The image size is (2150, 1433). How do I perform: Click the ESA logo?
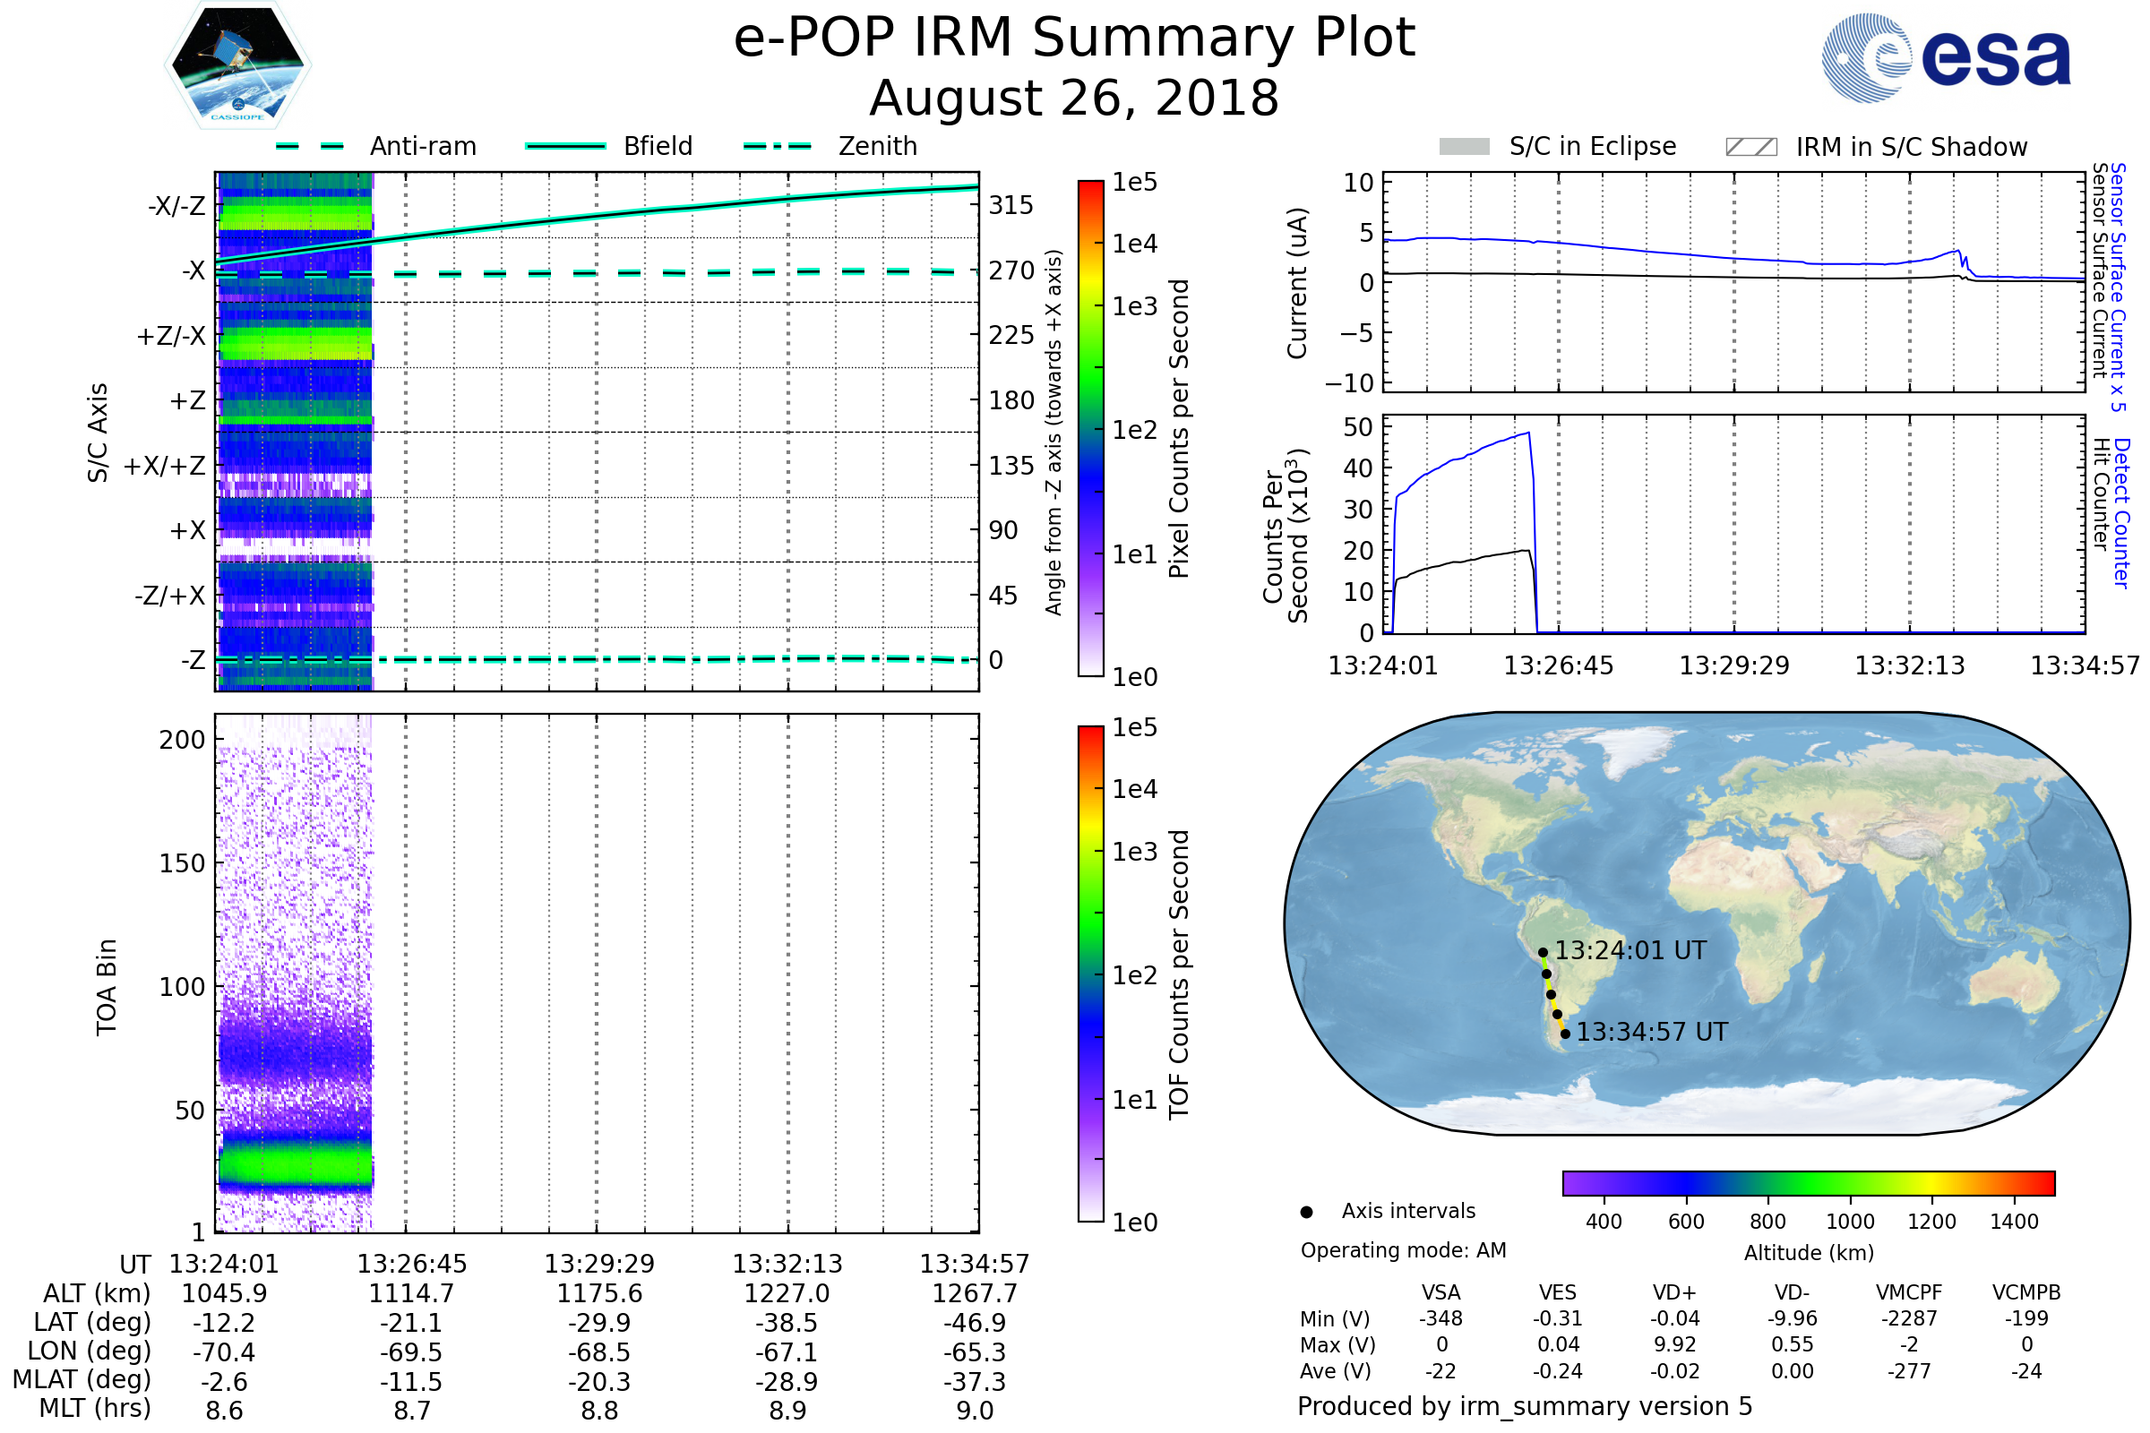coord(1946,57)
